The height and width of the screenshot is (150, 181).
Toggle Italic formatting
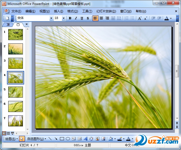click(76, 18)
